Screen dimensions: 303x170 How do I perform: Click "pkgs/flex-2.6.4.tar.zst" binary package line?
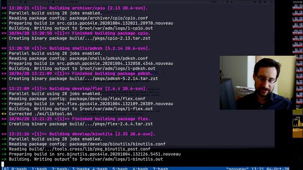pyautogui.click(x=77, y=124)
